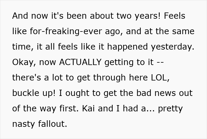
Task: Click the word "same"
Action: click(x=185, y=31)
